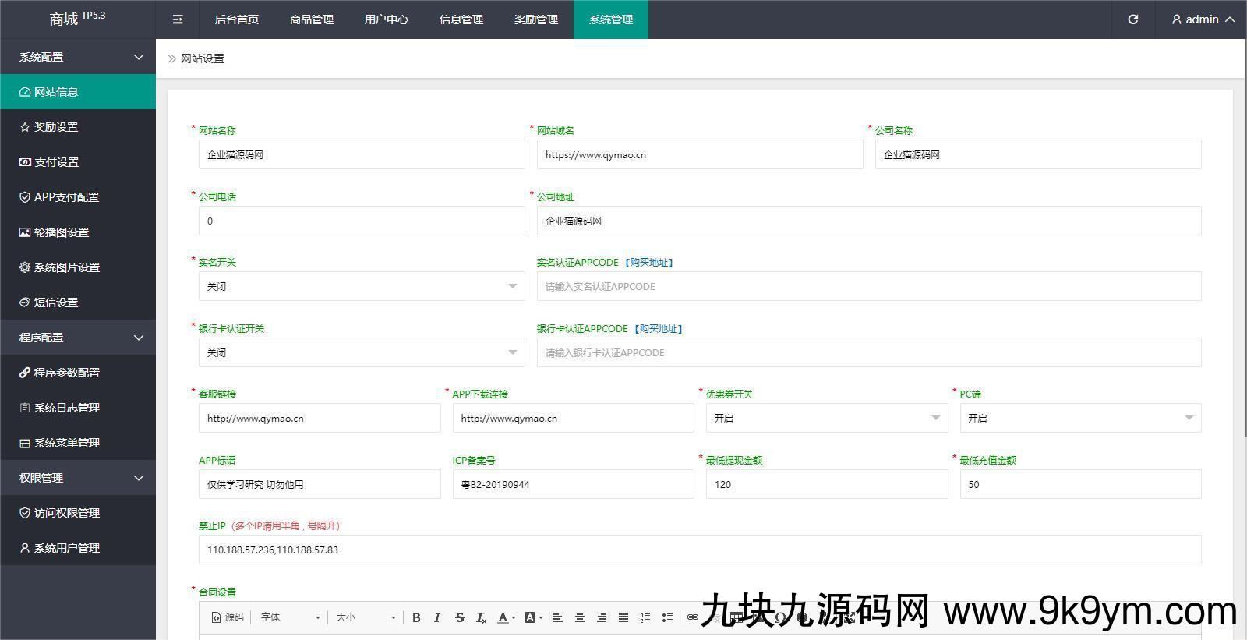Viewport: 1247px width, 640px height.
Task: Open the text color picker in editor
Action: pyautogui.click(x=507, y=617)
